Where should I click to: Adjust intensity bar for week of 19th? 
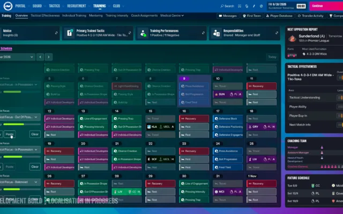click(22, 157)
